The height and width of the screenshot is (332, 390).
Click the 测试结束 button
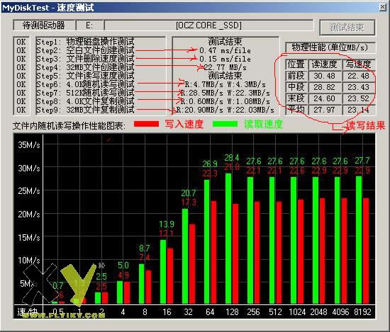pyautogui.click(x=347, y=28)
